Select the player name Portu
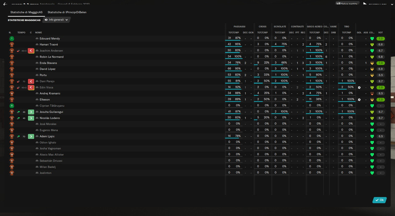 click(x=43, y=75)
